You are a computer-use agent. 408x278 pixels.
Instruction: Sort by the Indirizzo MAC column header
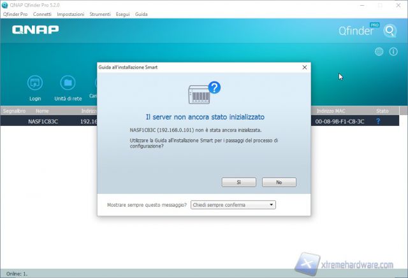tap(331, 111)
